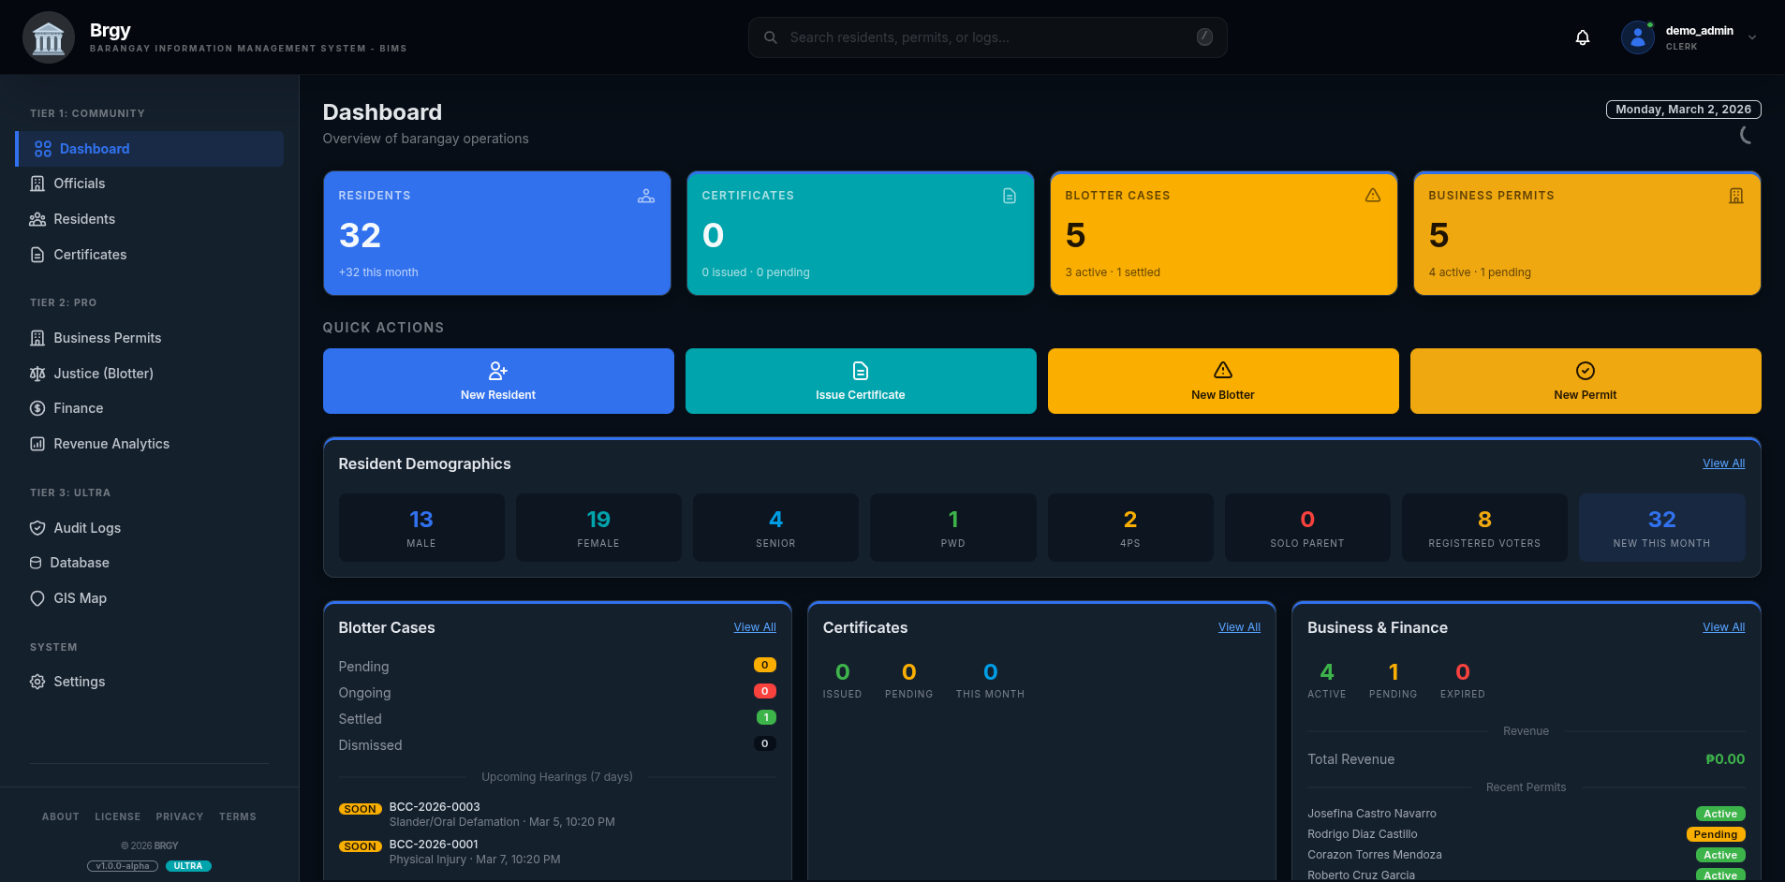
Task: Click the building icon on Business Permits card
Action: point(1736,196)
